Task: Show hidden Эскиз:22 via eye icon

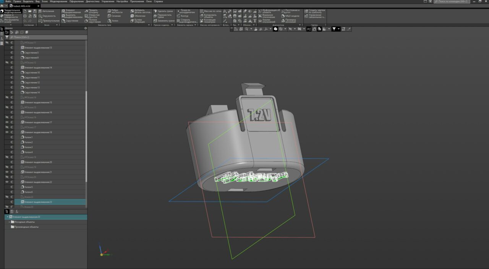Action: tap(7, 197)
